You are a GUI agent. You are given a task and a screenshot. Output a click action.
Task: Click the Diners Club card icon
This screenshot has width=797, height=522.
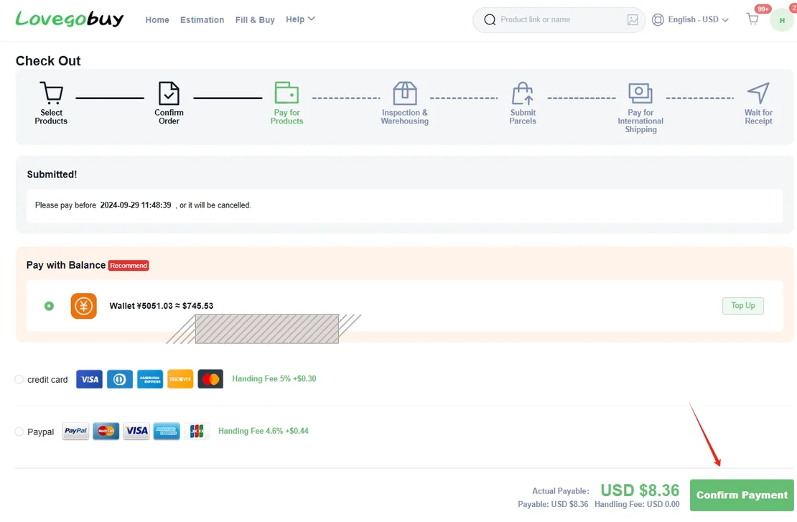point(119,379)
